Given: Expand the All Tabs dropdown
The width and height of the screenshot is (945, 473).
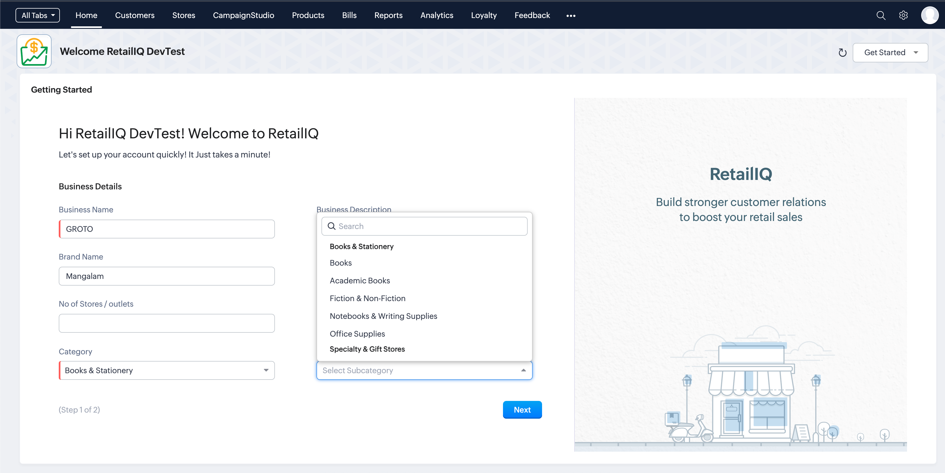Looking at the screenshot, I should click(38, 16).
